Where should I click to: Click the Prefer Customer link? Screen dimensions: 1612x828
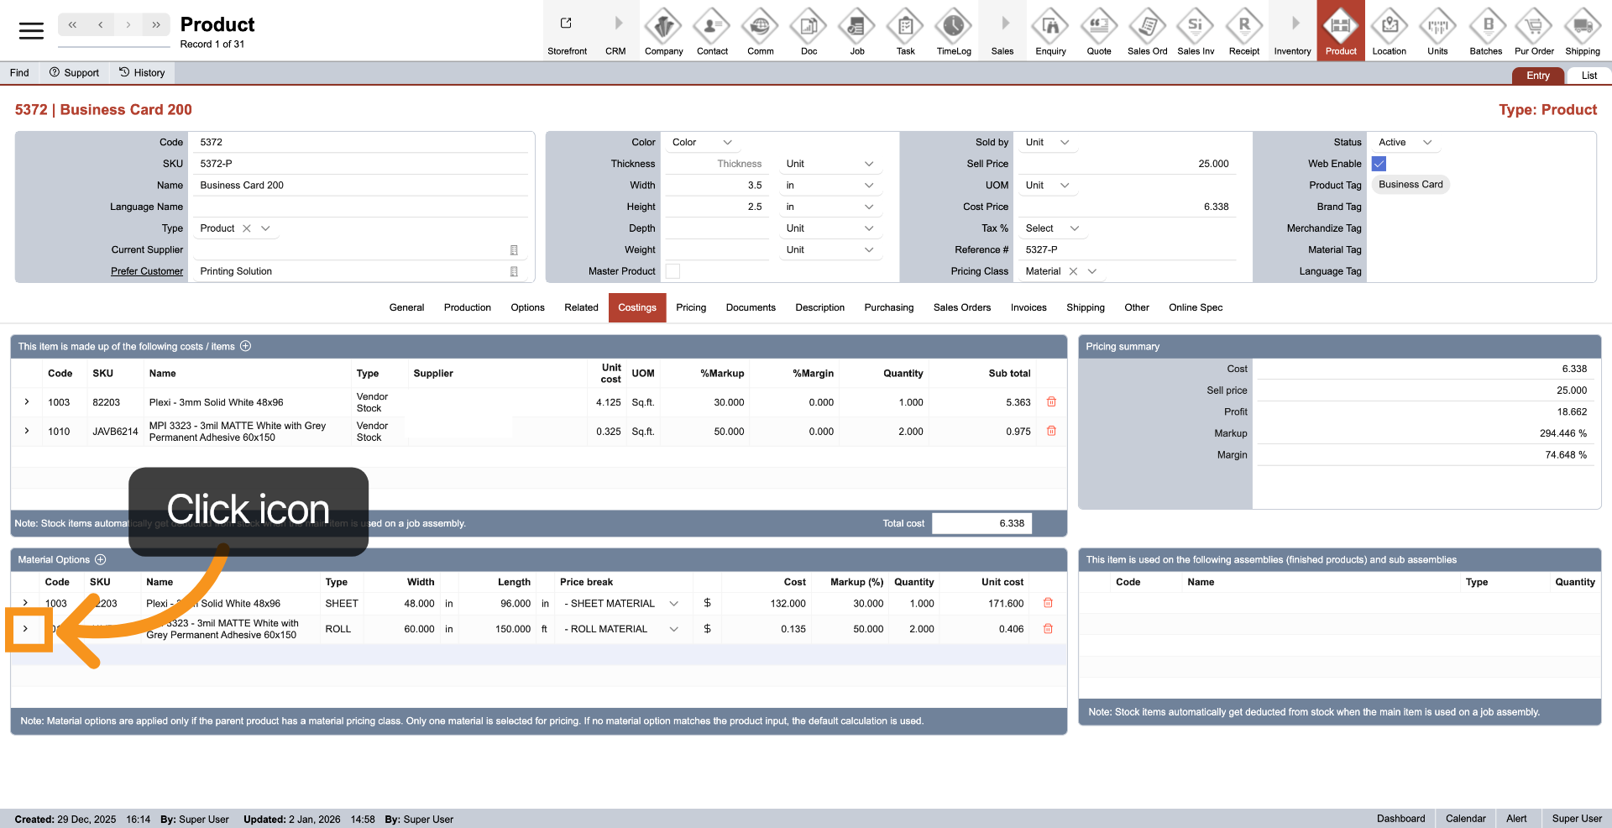click(147, 271)
